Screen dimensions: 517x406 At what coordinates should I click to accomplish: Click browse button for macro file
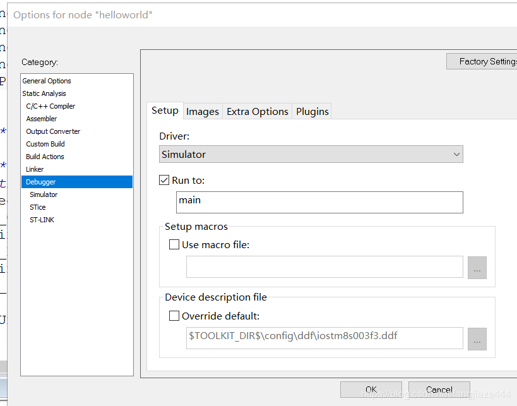pos(477,268)
